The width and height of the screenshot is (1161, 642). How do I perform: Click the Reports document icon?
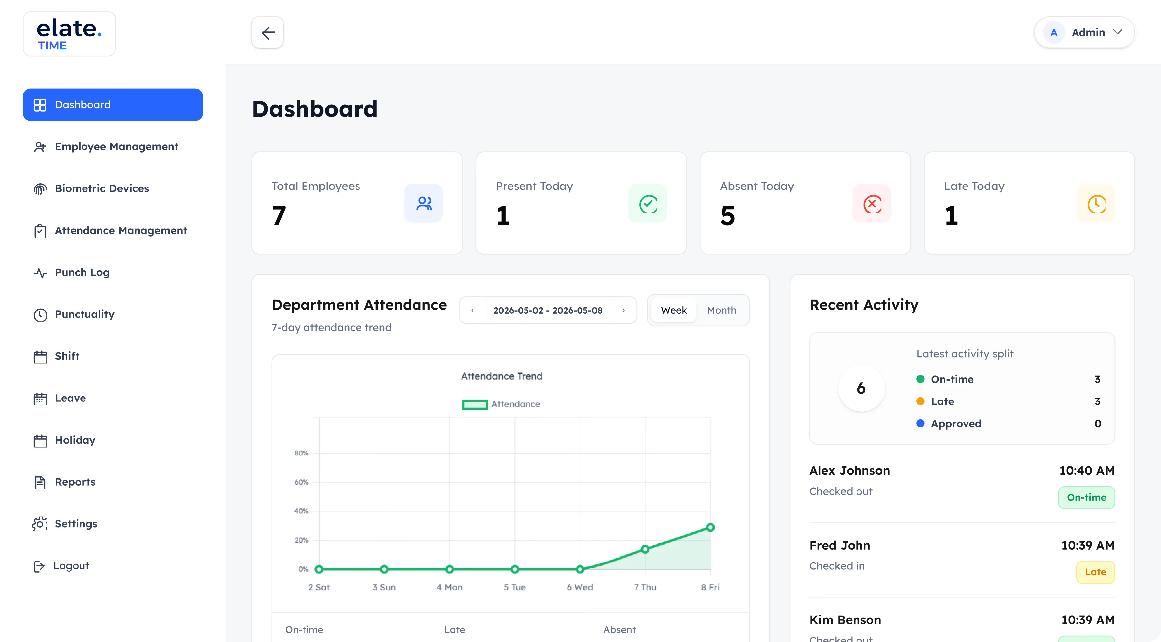pyautogui.click(x=40, y=482)
